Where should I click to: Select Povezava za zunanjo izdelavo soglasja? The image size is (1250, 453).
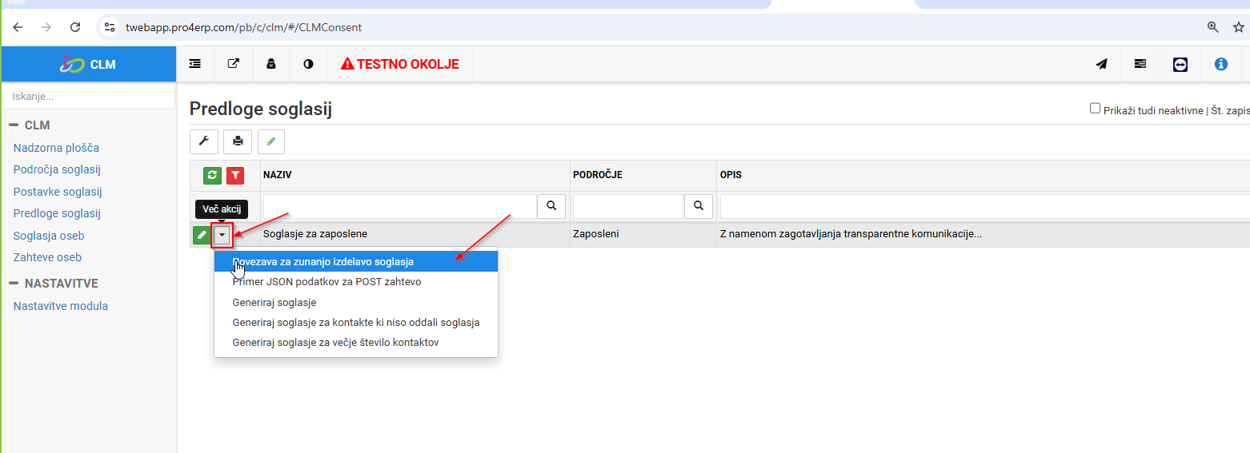pos(356,261)
